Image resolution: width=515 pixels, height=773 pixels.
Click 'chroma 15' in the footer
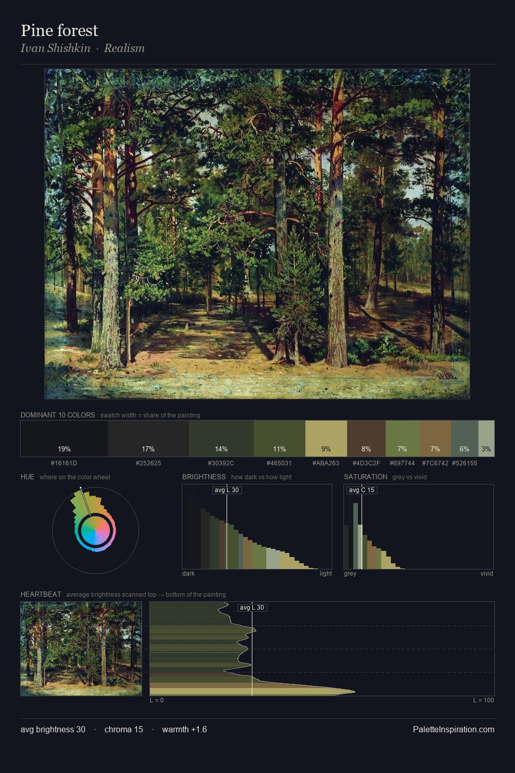tap(124, 729)
